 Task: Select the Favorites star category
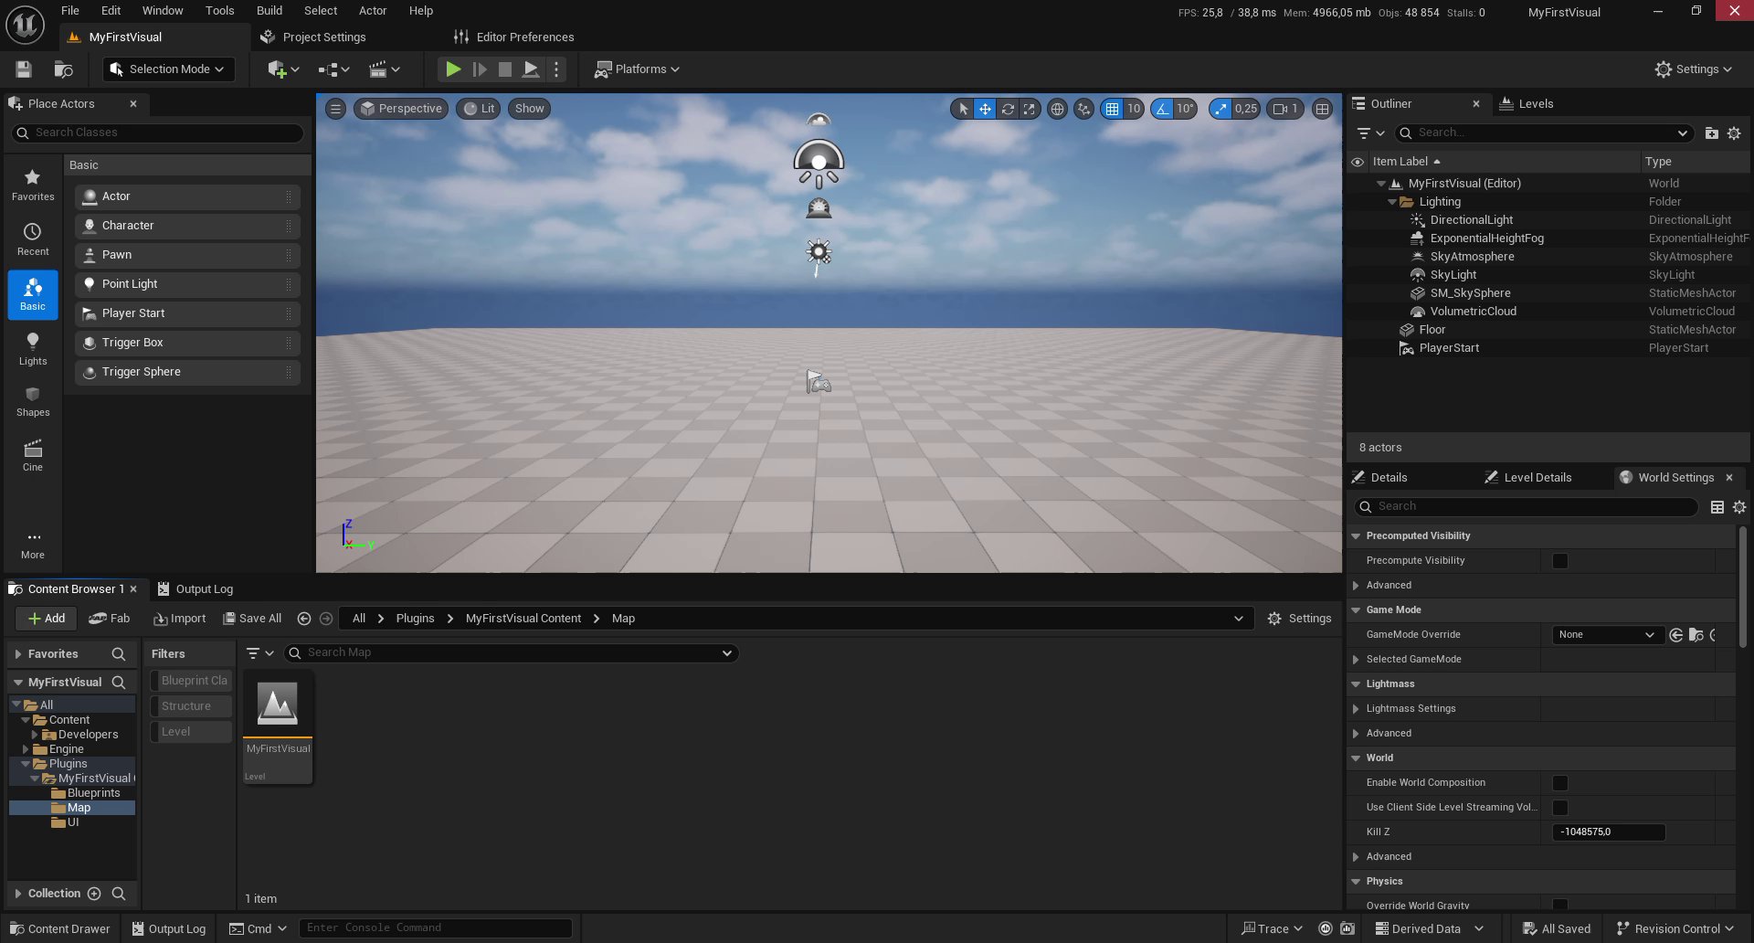pos(33,185)
